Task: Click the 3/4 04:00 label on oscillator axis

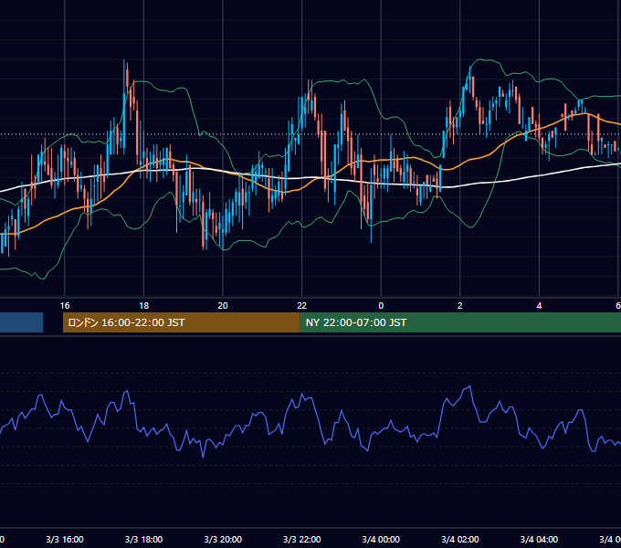Action: click(x=539, y=539)
